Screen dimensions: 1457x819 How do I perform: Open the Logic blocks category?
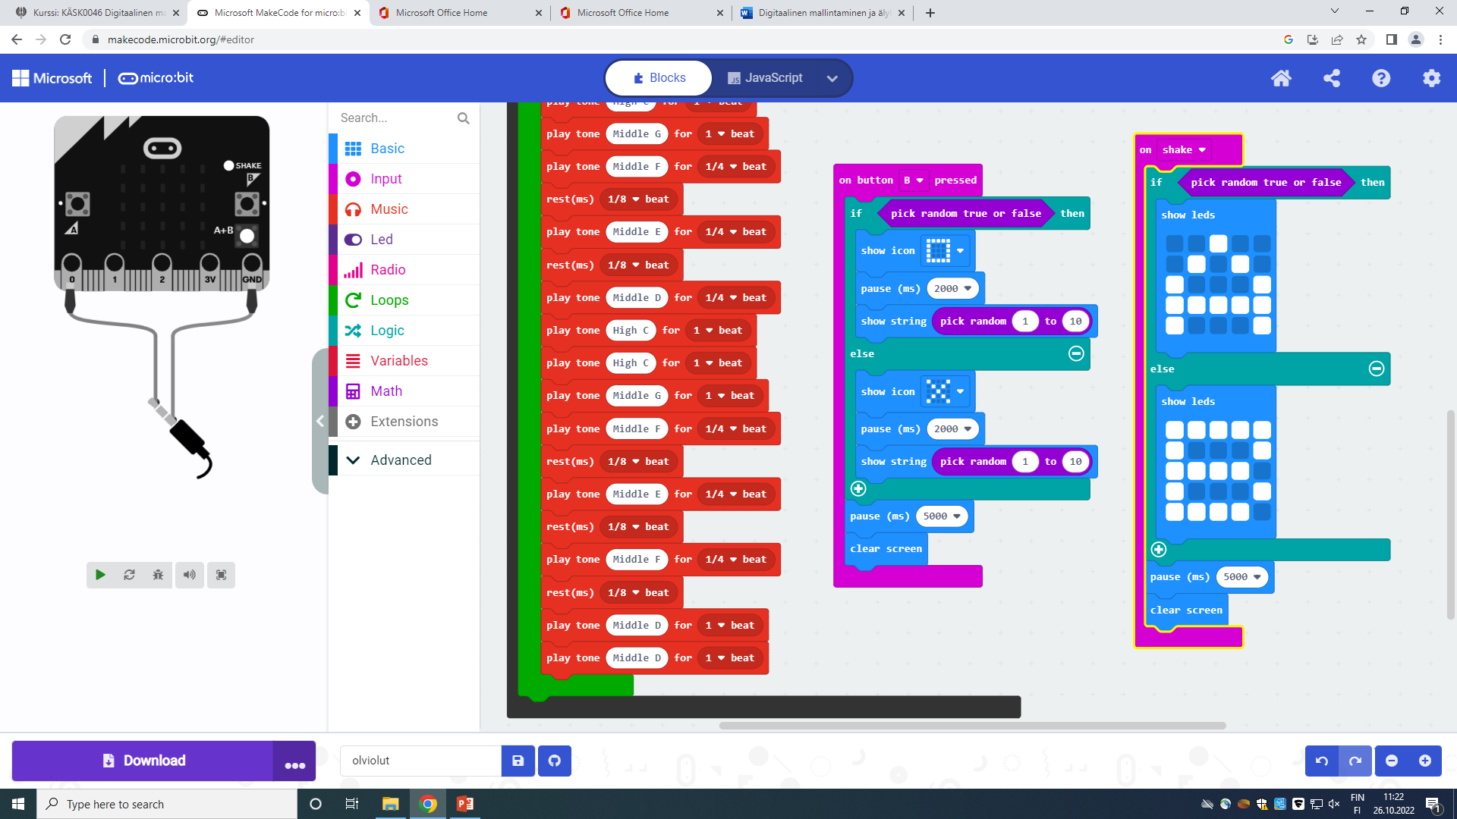click(387, 330)
